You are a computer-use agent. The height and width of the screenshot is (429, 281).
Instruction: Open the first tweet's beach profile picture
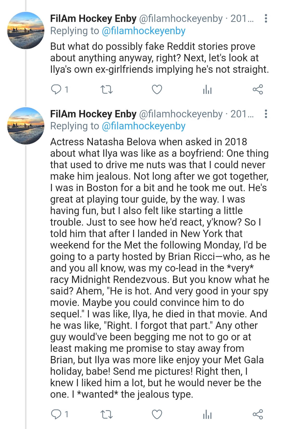[26, 31]
